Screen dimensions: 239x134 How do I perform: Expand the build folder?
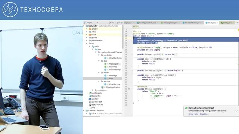(x=87, y=35)
